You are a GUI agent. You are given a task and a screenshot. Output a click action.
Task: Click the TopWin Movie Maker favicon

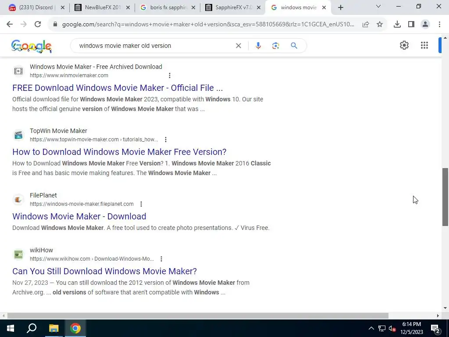coord(18,135)
